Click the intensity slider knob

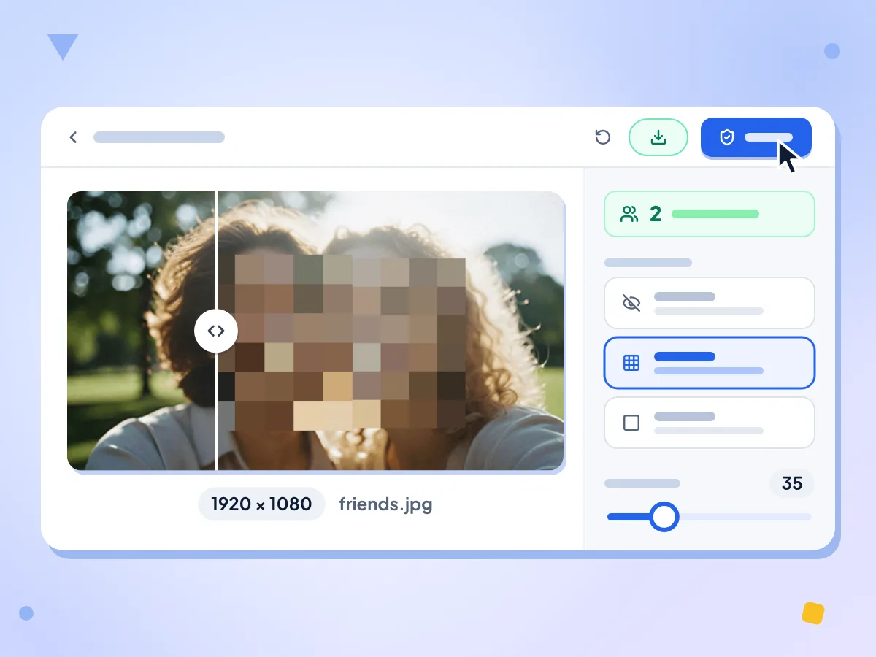(664, 517)
